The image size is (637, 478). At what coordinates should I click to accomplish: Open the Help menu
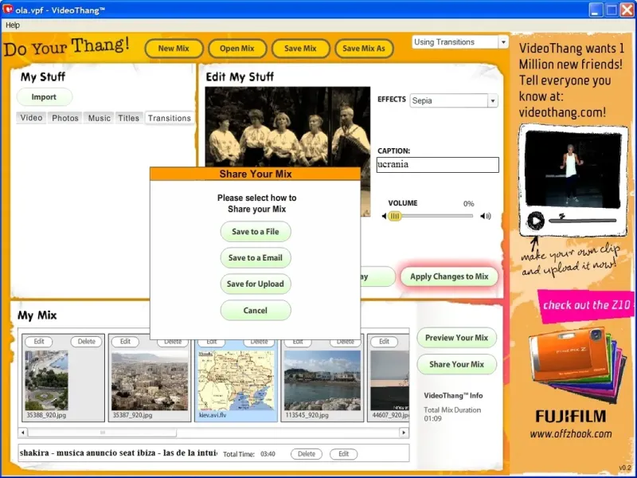coord(13,25)
